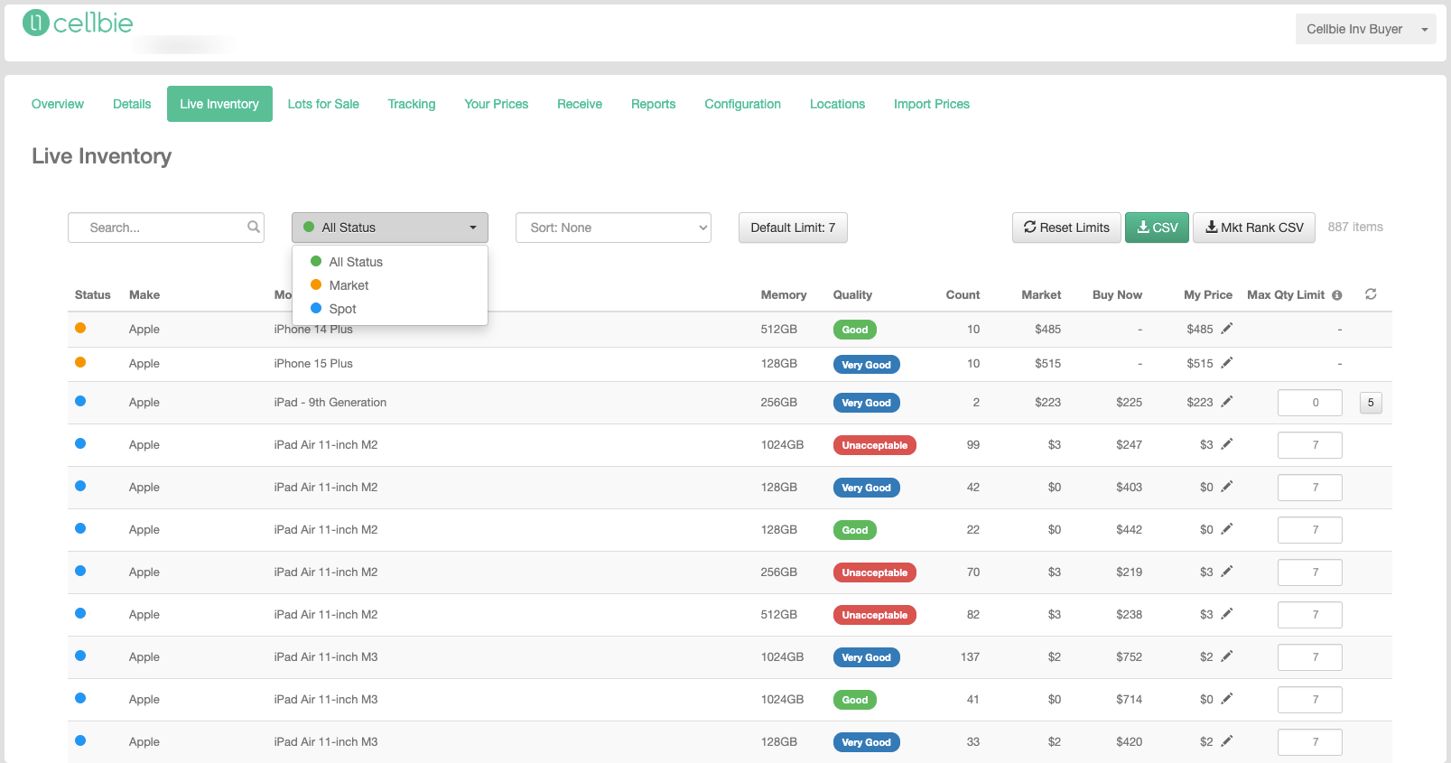Viewport: 1451px width, 763px height.
Task: Click the 887 items count label
Action: (1355, 228)
